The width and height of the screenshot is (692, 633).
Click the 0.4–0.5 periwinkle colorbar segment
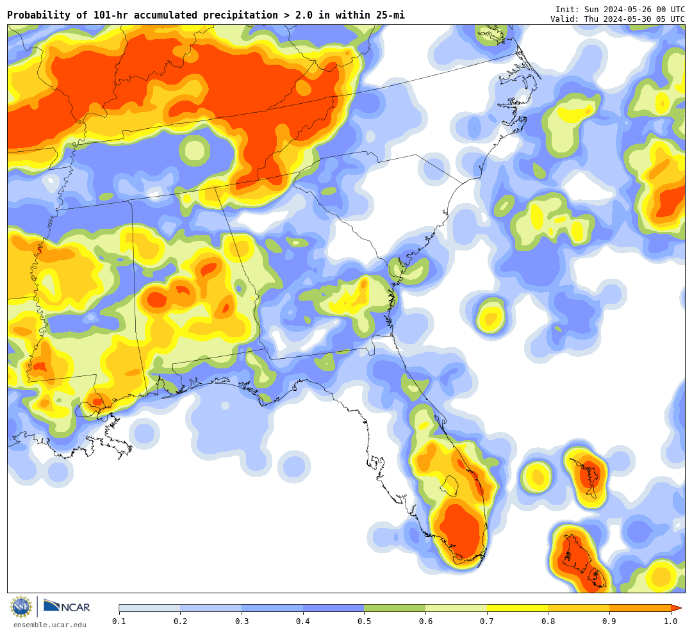pos(334,608)
